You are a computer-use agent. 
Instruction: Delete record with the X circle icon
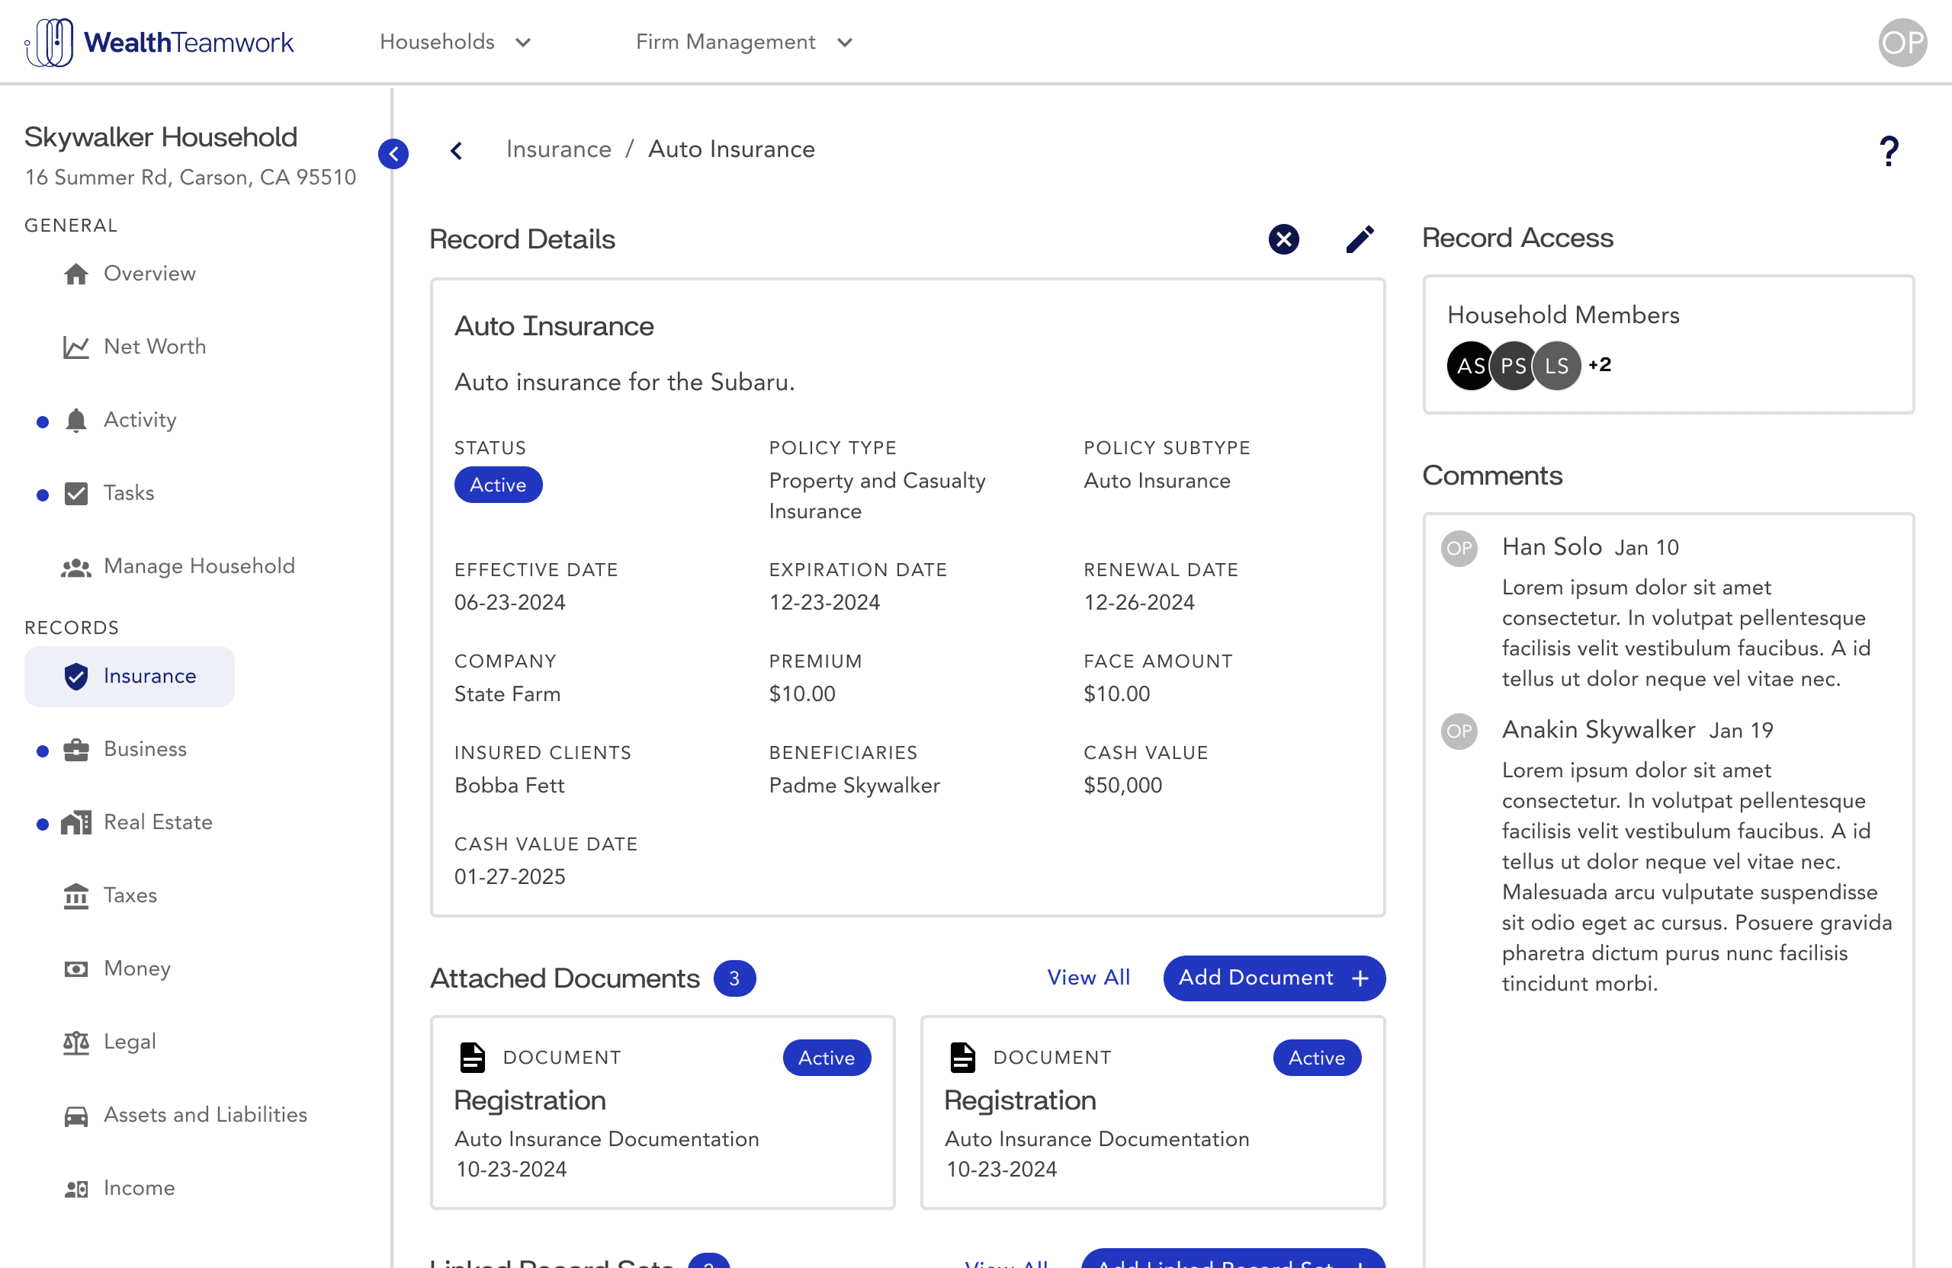1283,239
